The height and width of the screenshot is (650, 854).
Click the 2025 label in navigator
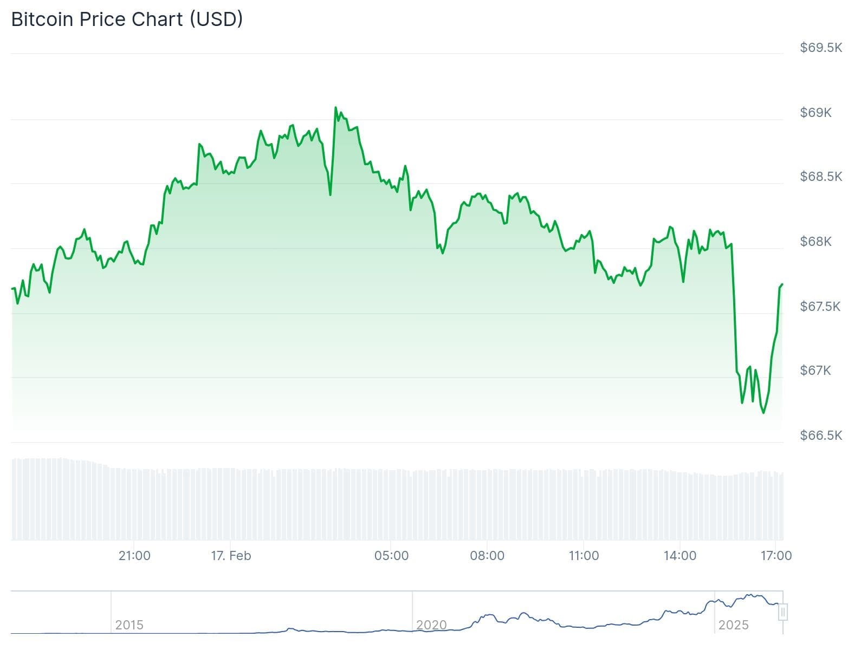coord(733,625)
